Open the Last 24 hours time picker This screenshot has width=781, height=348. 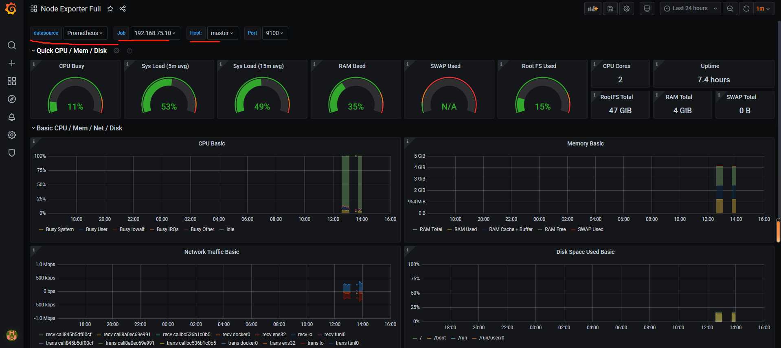[x=691, y=9]
